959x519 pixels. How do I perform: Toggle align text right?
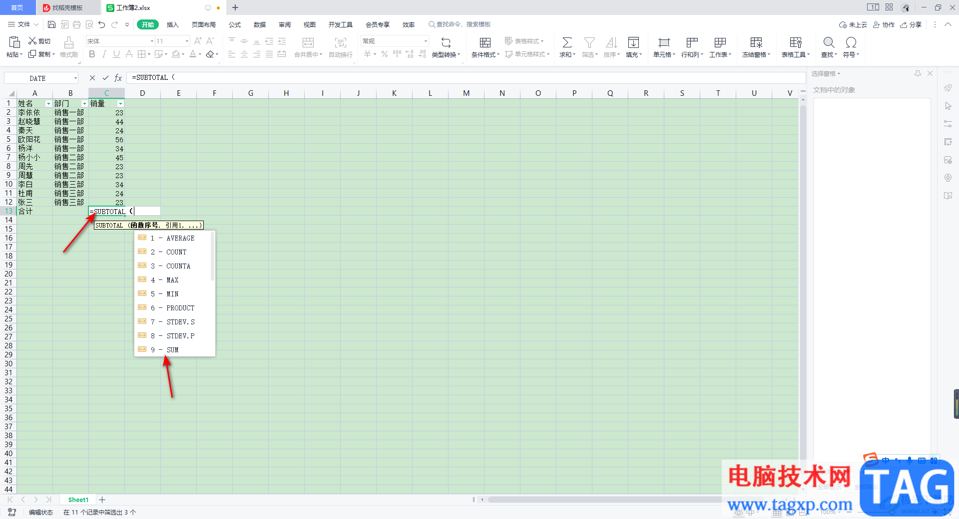257,54
